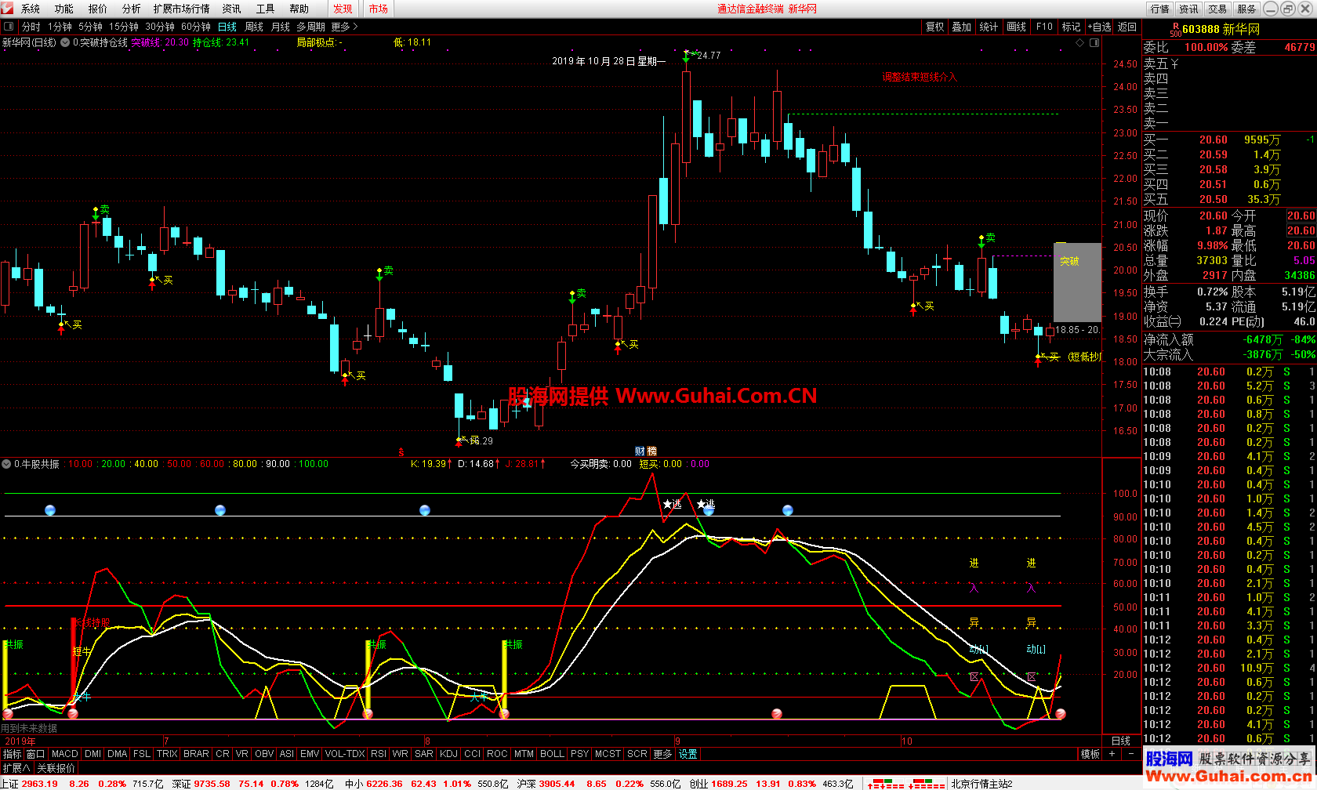The image size is (1317, 790).
Task: Click the diamond icon at chart top-right
Action: point(1079,42)
